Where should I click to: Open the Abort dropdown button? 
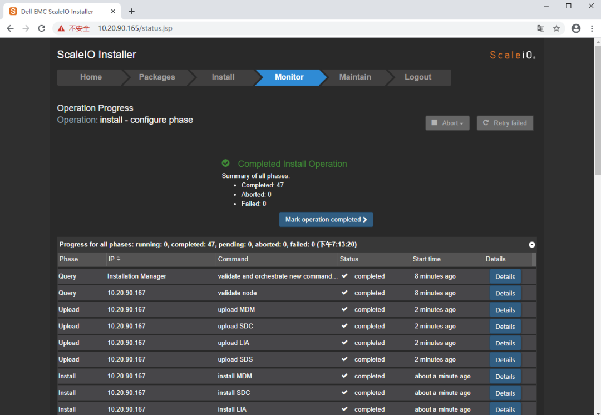pos(447,123)
